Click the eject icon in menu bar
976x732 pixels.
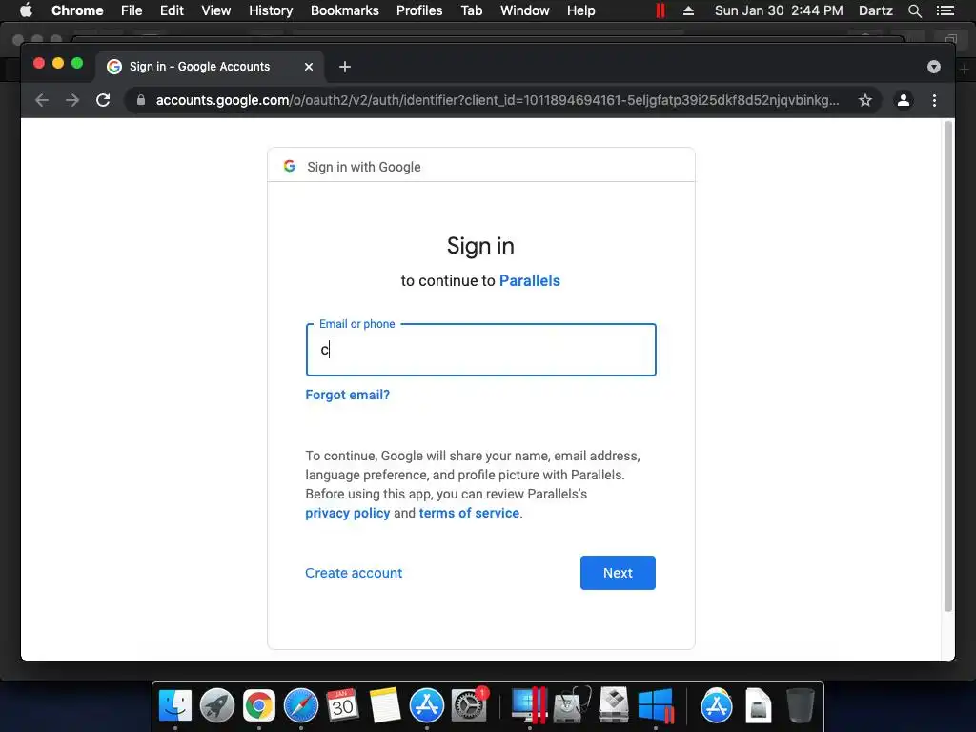click(x=688, y=10)
